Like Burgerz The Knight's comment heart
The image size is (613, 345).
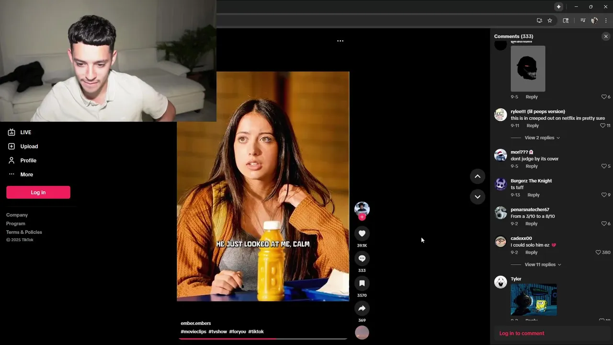tap(603, 195)
